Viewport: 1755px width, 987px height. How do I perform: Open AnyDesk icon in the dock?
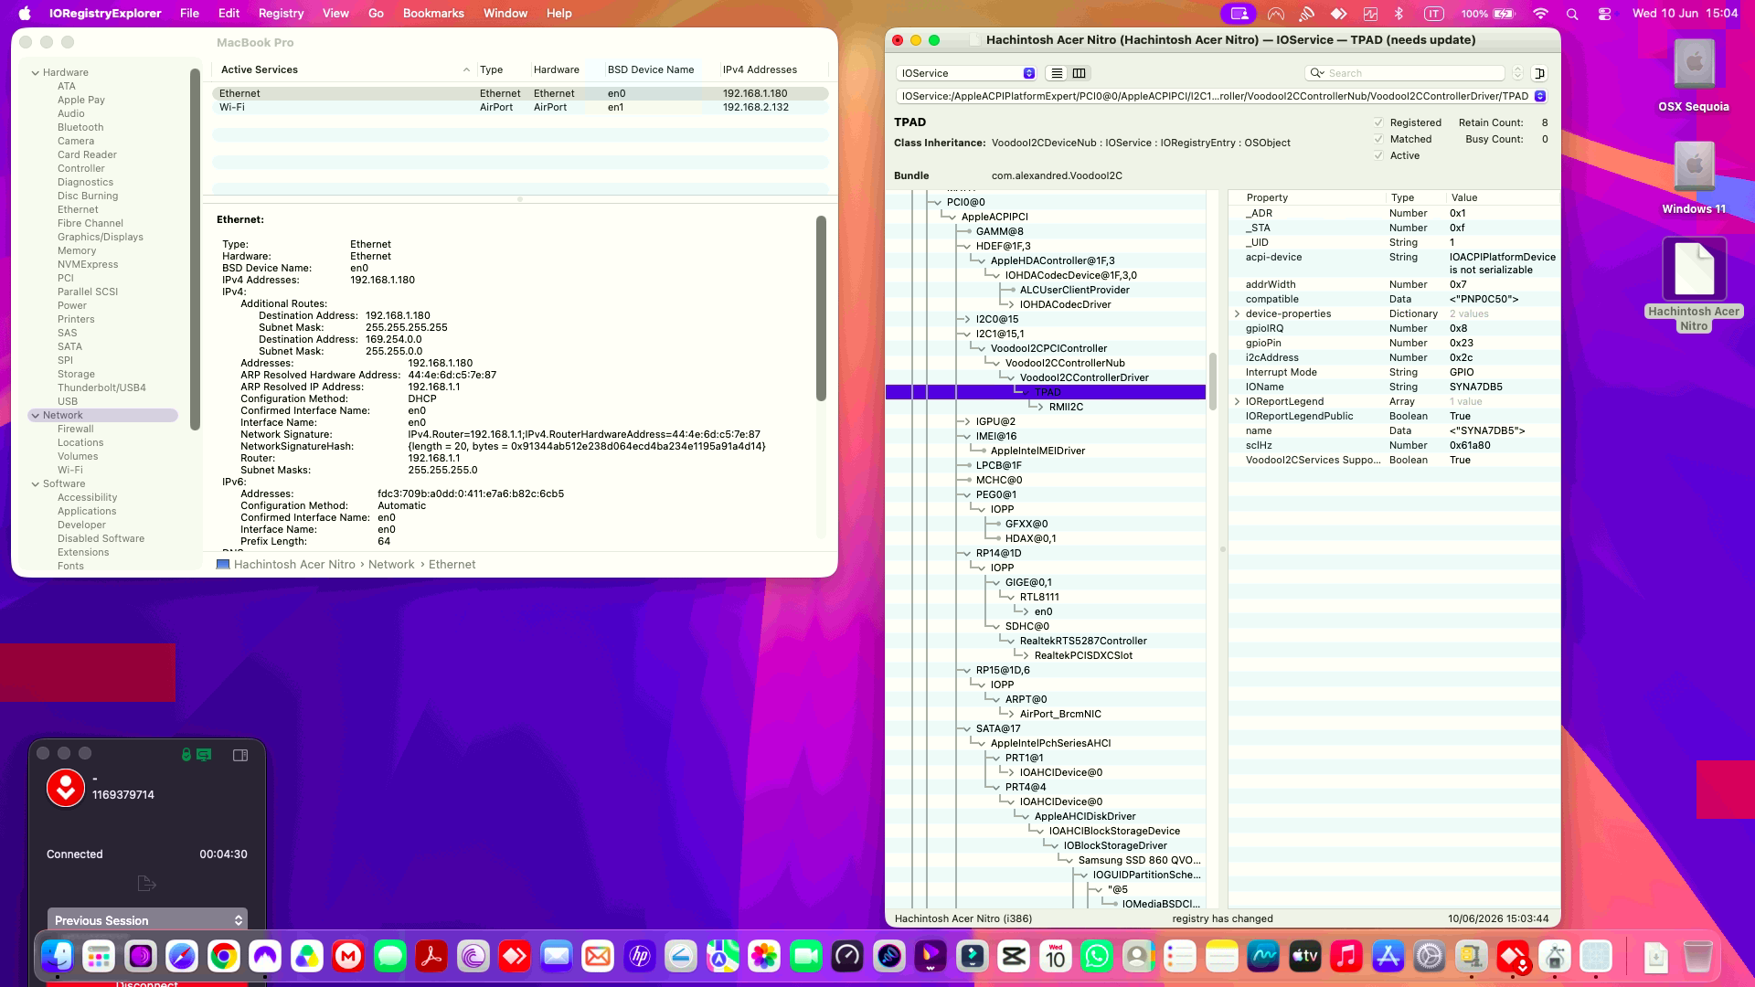click(515, 956)
